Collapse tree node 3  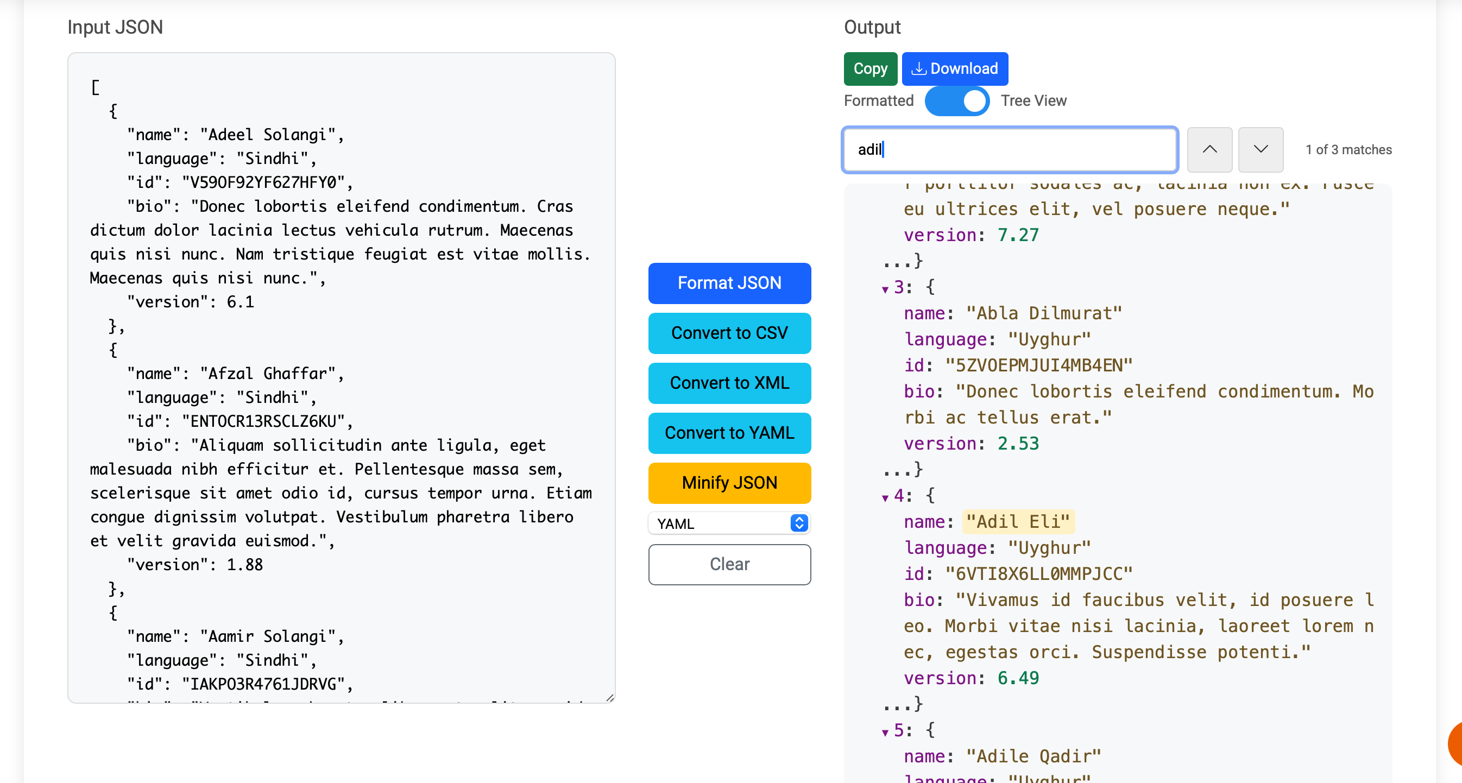[x=885, y=289]
